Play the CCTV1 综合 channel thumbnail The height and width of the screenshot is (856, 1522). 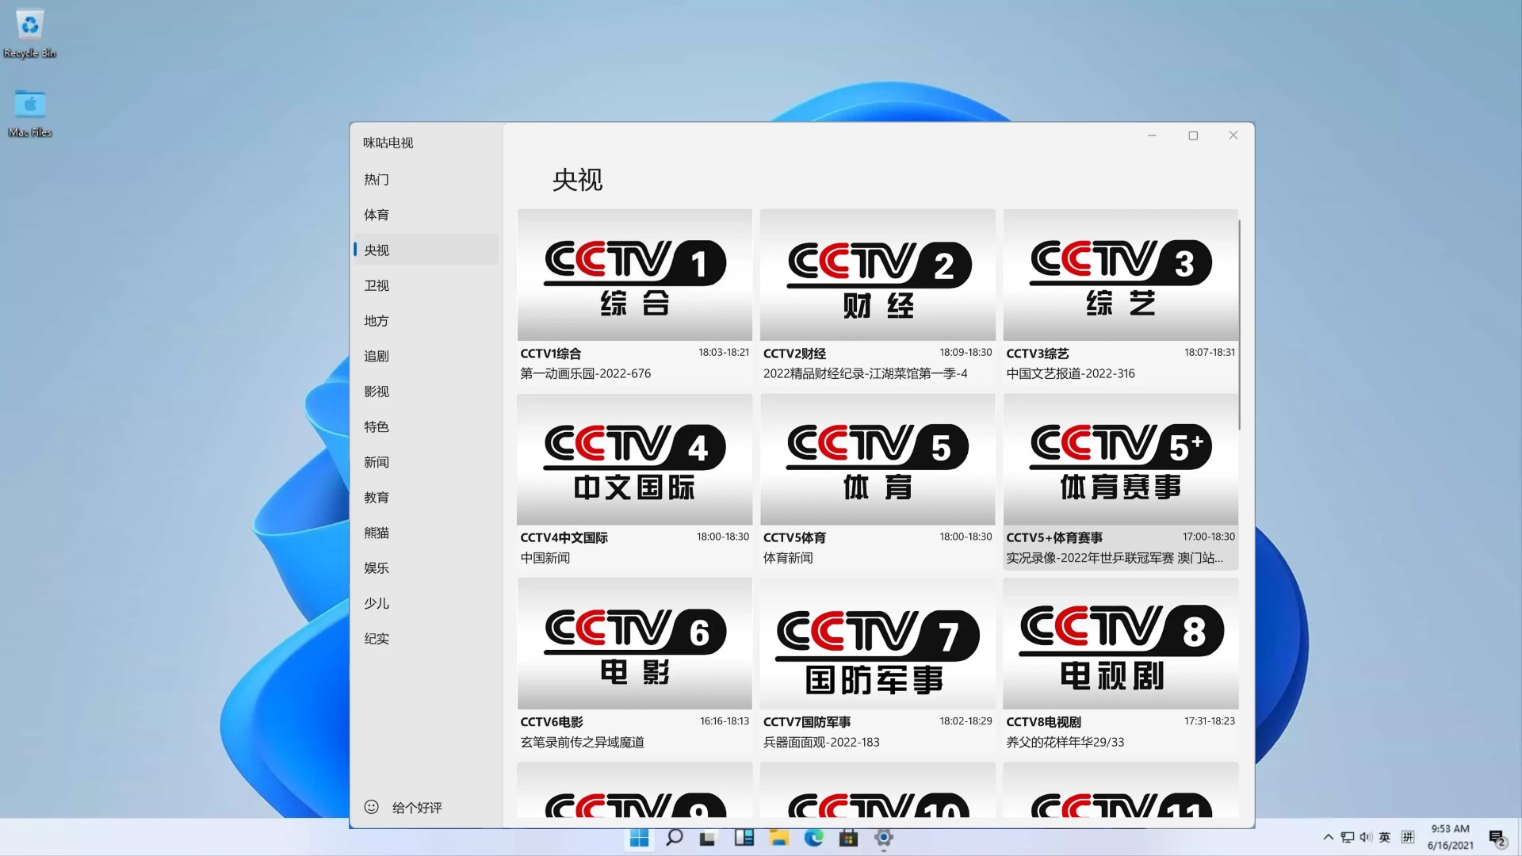[x=634, y=275]
